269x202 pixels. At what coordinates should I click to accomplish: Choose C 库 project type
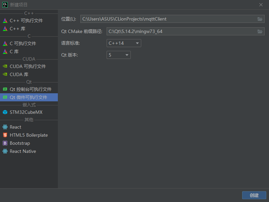tap(29, 52)
